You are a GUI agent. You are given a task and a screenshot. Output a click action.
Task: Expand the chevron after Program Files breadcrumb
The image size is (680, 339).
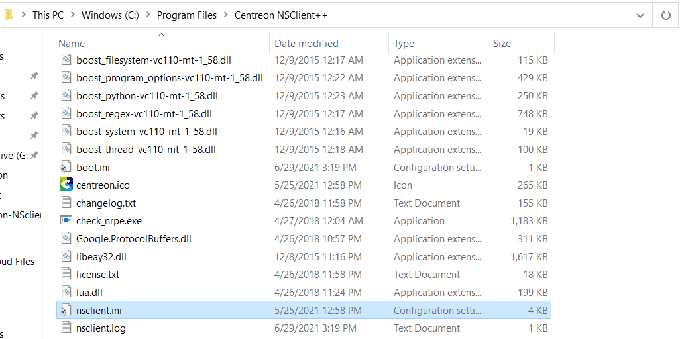coord(226,15)
